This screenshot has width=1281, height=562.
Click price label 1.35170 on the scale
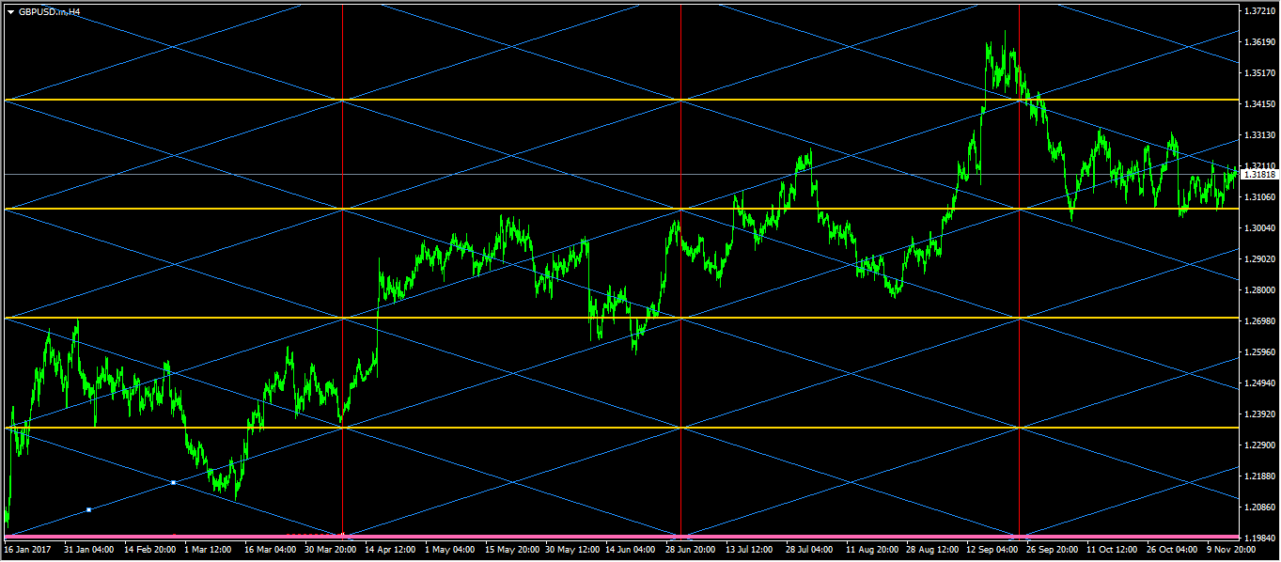click(x=1258, y=72)
